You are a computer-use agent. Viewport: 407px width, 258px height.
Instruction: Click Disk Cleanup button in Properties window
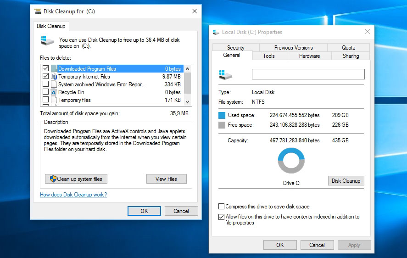click(346, 180)
